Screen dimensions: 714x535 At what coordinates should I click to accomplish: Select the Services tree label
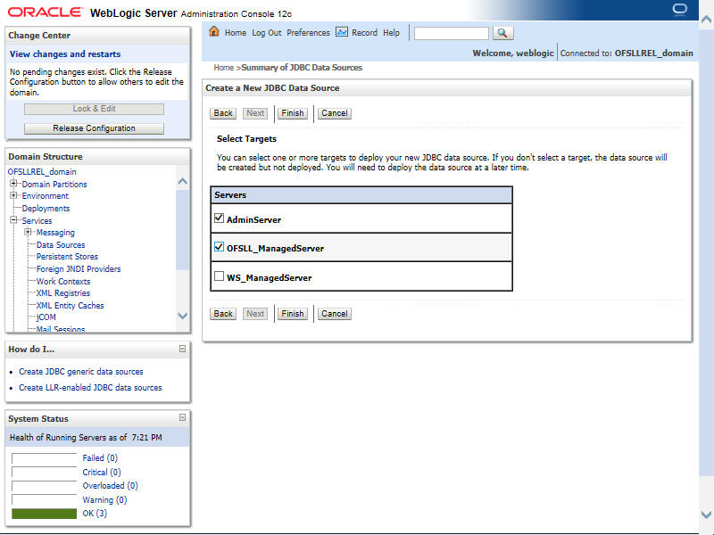click(x=37, y=220)
